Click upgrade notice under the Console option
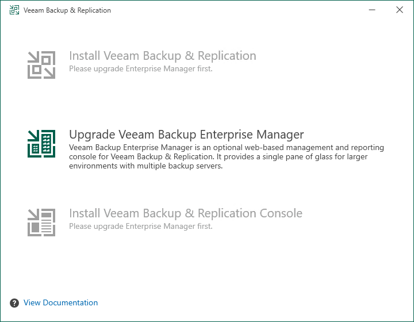Image resolution: width=414 pixels, height=322 pixels. click(140, 227)
